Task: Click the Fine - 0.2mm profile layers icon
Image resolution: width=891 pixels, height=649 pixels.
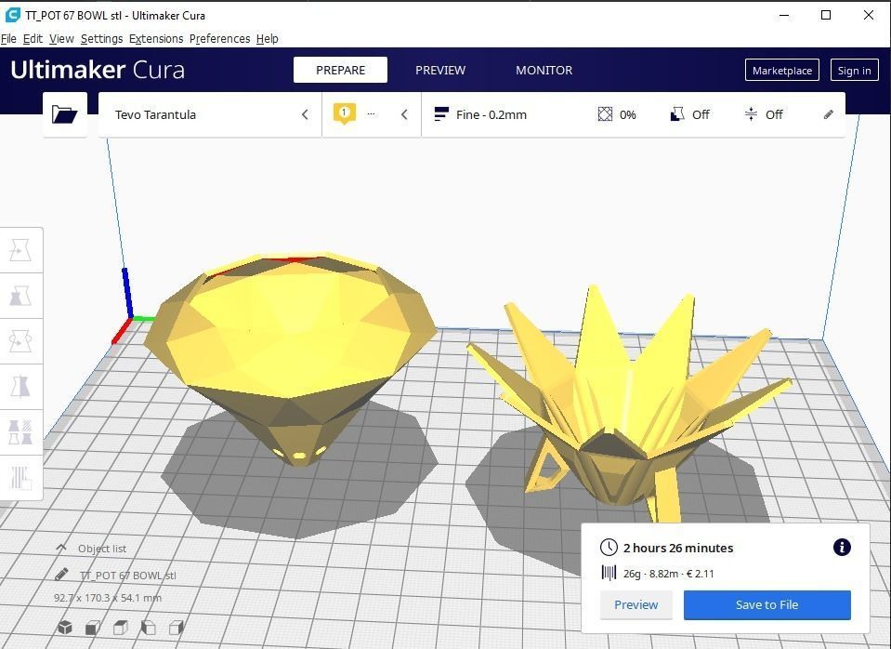Action: 441,114
